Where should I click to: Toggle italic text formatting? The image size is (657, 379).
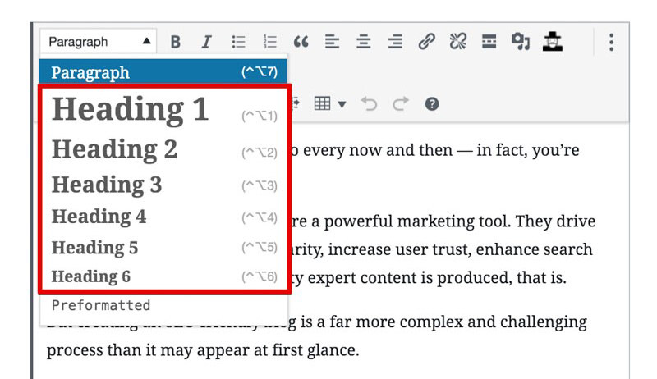pyautogui.click(x=206, y=42)
